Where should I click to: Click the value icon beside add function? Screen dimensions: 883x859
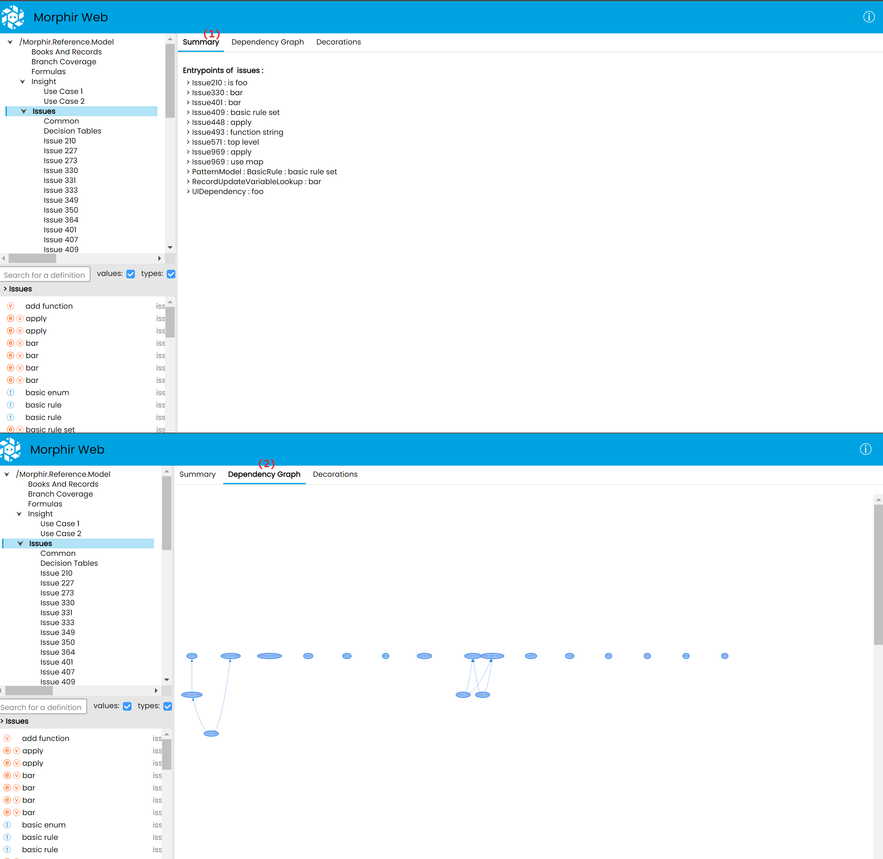tap(11, 306)
